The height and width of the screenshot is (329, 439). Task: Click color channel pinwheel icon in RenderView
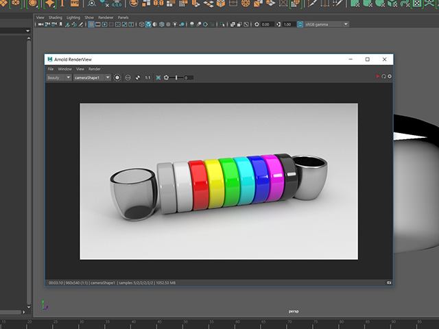click(x=138, y=77)
